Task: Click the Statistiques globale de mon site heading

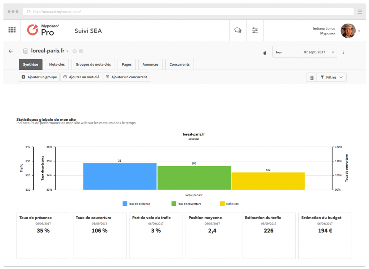Action: [x=46, y=119]
